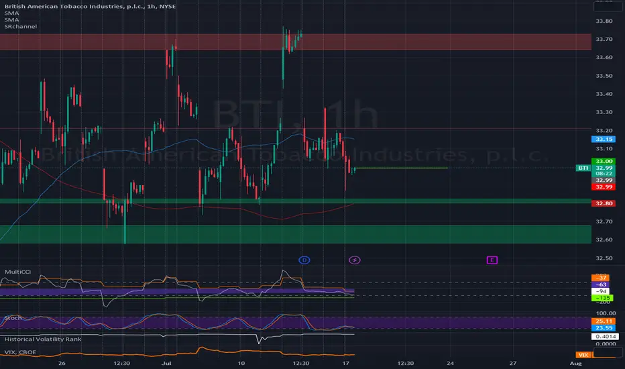Click the 08:22 countdown timer label
This screenshot has height=369, width=625.
[604, 174]
